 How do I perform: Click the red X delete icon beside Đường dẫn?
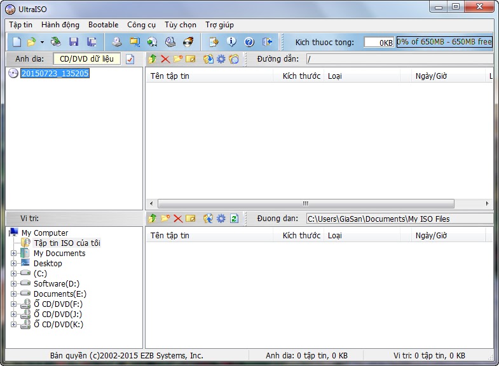click(165, 59)
